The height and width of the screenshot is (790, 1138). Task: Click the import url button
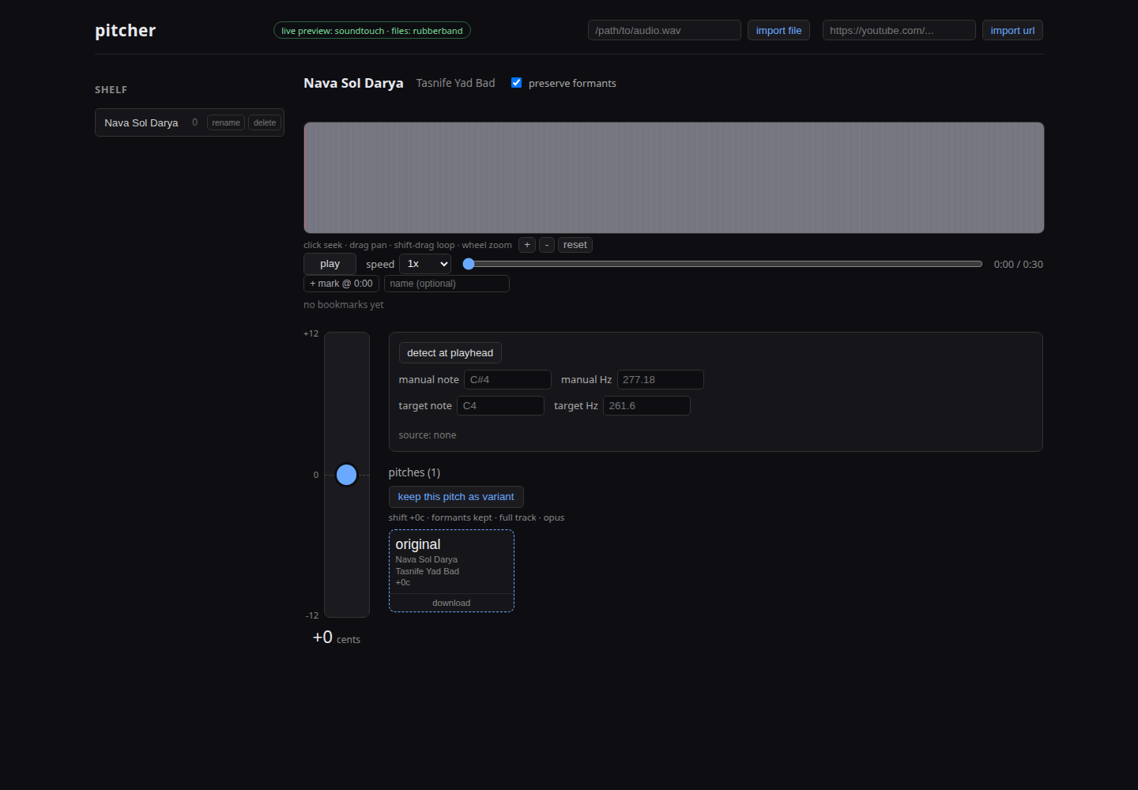point(1012,31)
